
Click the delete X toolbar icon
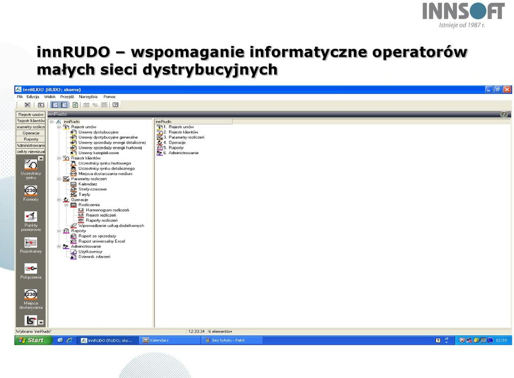[x=27, y=105]
